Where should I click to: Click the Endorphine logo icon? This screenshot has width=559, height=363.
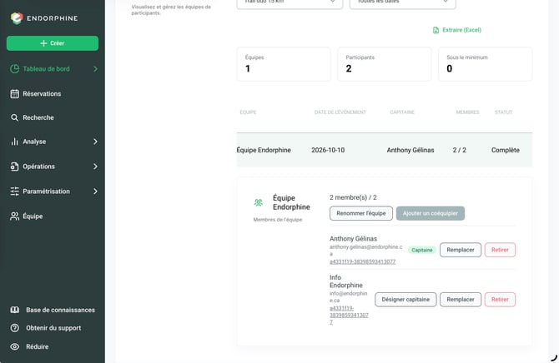click(17, 18)
